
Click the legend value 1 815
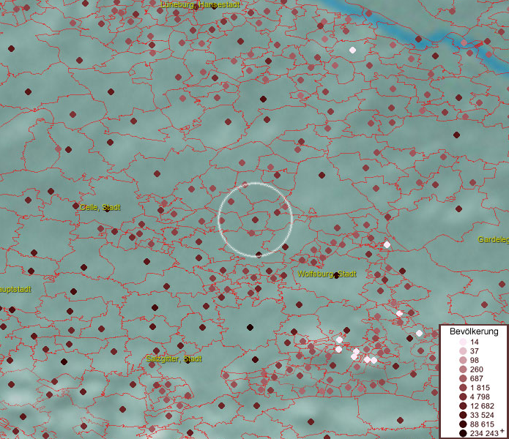480,388
